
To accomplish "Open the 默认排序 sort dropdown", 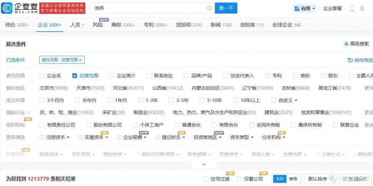I will 319,179.
